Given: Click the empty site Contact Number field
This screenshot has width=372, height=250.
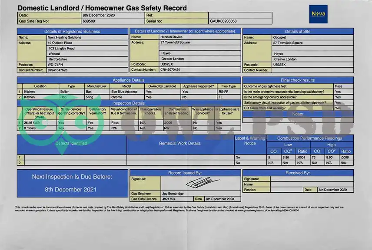Looking at the screenshot, I should coord(312,70).
